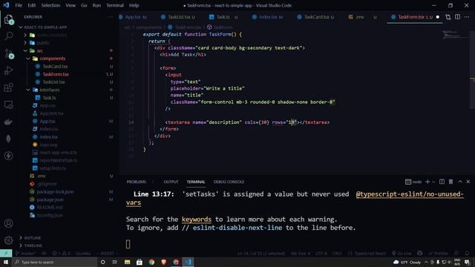The image size is (475, 267).
Task: Kill terminal with trash icon
Action: click(451, 182)
